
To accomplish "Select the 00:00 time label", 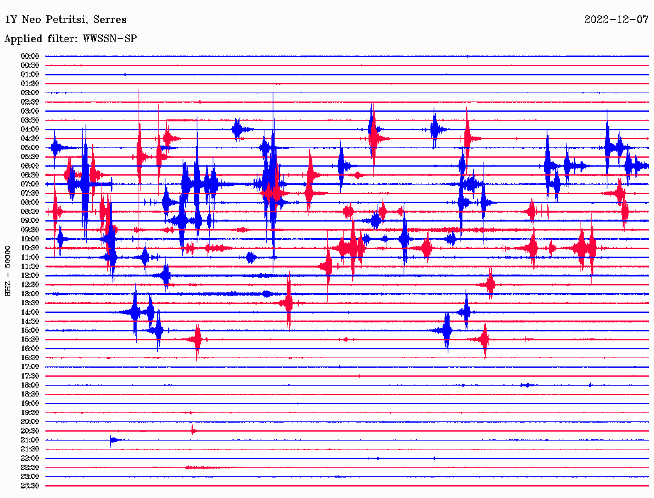I will (x=30, y=56).
